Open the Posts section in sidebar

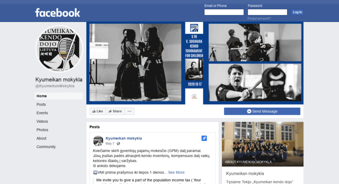click(41, 104)
